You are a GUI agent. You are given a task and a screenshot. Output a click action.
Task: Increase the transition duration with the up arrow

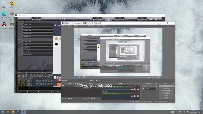pos(156,88)
